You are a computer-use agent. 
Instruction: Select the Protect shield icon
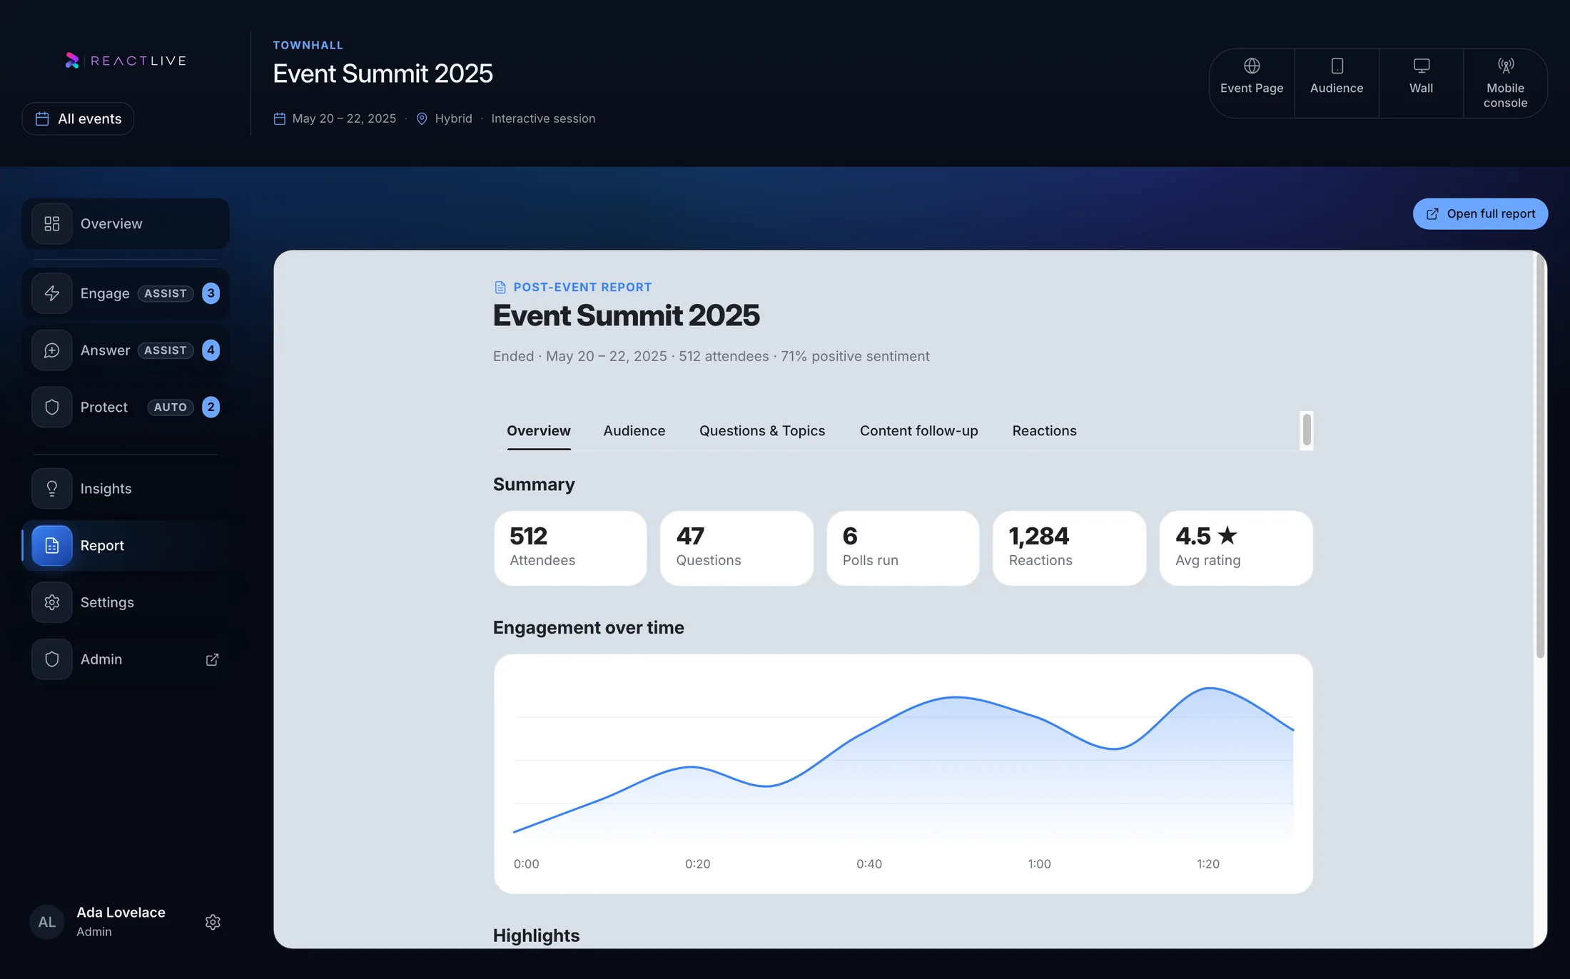point(52,407)
